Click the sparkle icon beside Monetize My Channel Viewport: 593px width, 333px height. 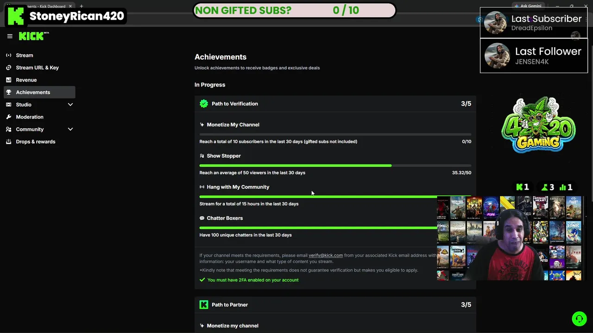click(x=202, y=124)
